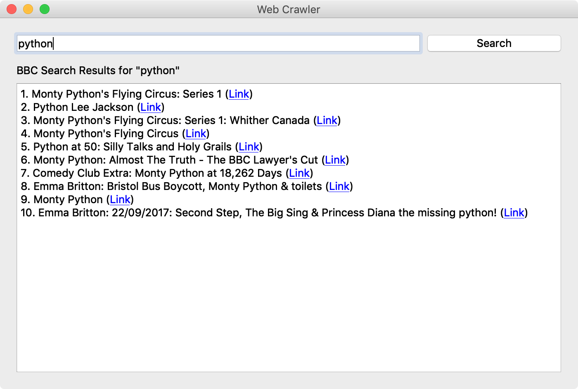Click the text "2. Python Lee Jackson"
The width and height of the screenshot is (578, 389).
pyautogui.click(x=77, y=107)
